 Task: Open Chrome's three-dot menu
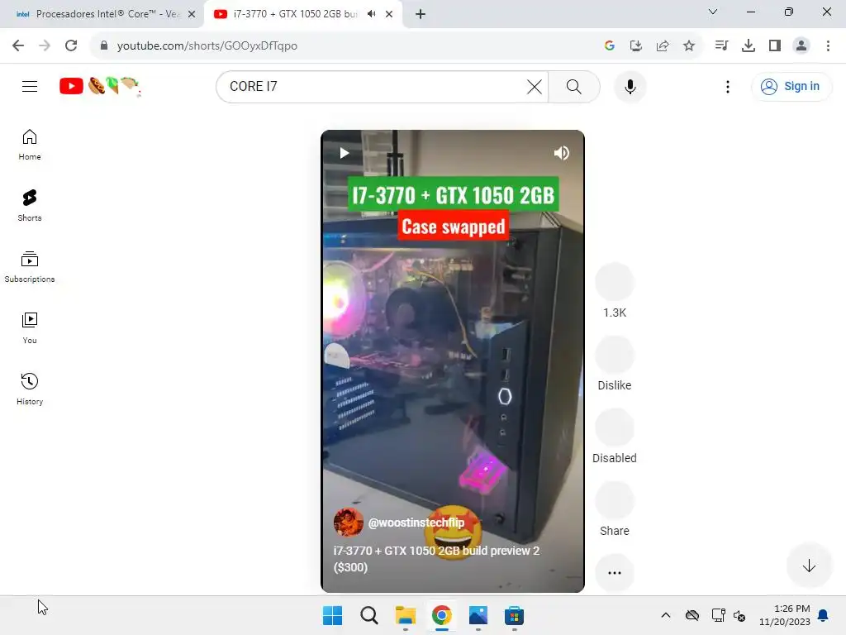tap(828, 45)
